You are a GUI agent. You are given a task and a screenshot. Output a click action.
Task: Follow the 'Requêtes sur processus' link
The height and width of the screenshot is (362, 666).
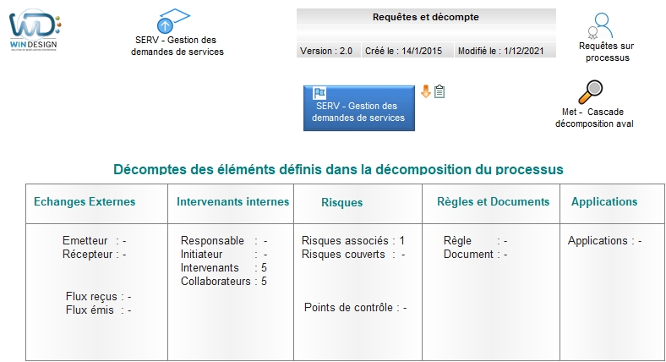[x=607, y=52]
